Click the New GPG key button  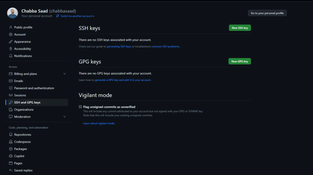coord(239,61)
